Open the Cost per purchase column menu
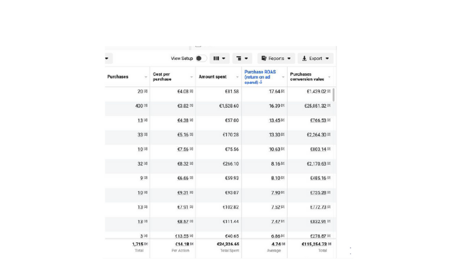 coord(191,77)
